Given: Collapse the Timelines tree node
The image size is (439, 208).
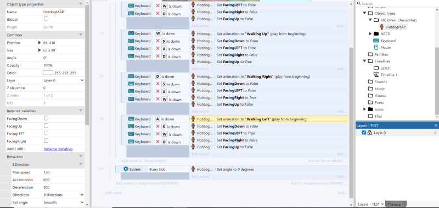Looking at the screenshot, I should click(x=364, y=61).
